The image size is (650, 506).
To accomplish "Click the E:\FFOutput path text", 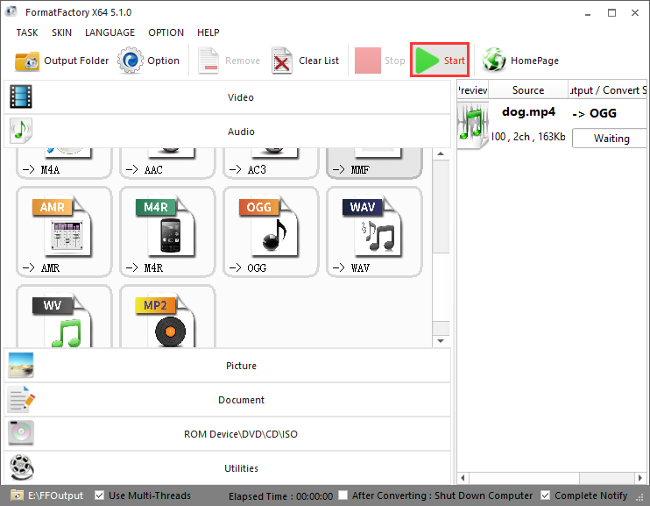I will [55, 495].
